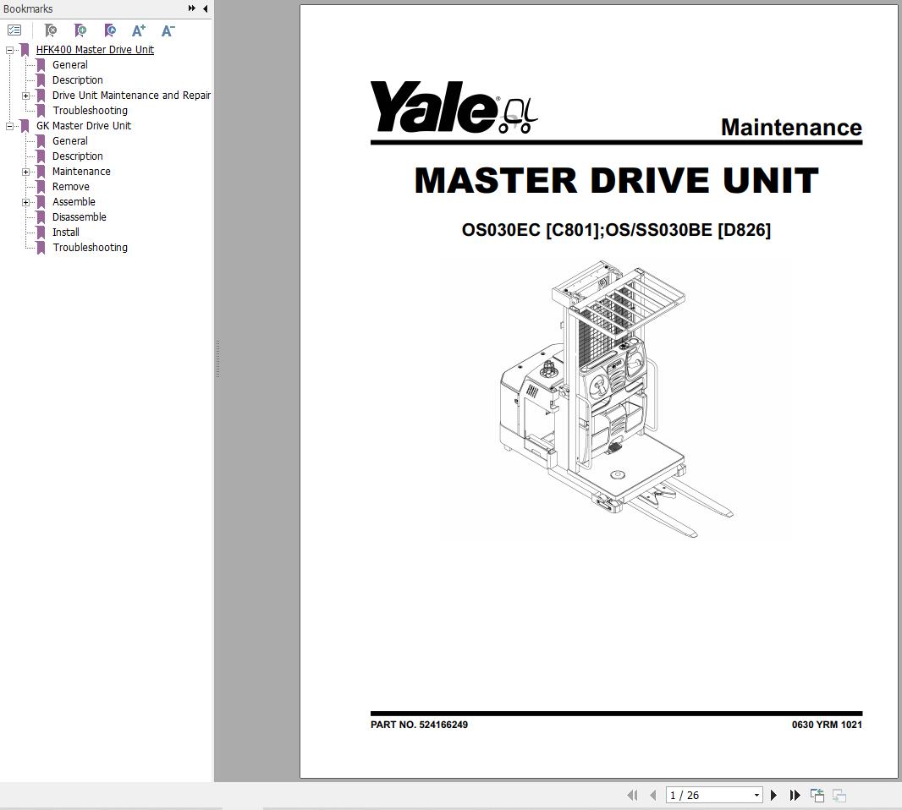
Task: Click the Bookmarks panel title
Action: [28, 8]
